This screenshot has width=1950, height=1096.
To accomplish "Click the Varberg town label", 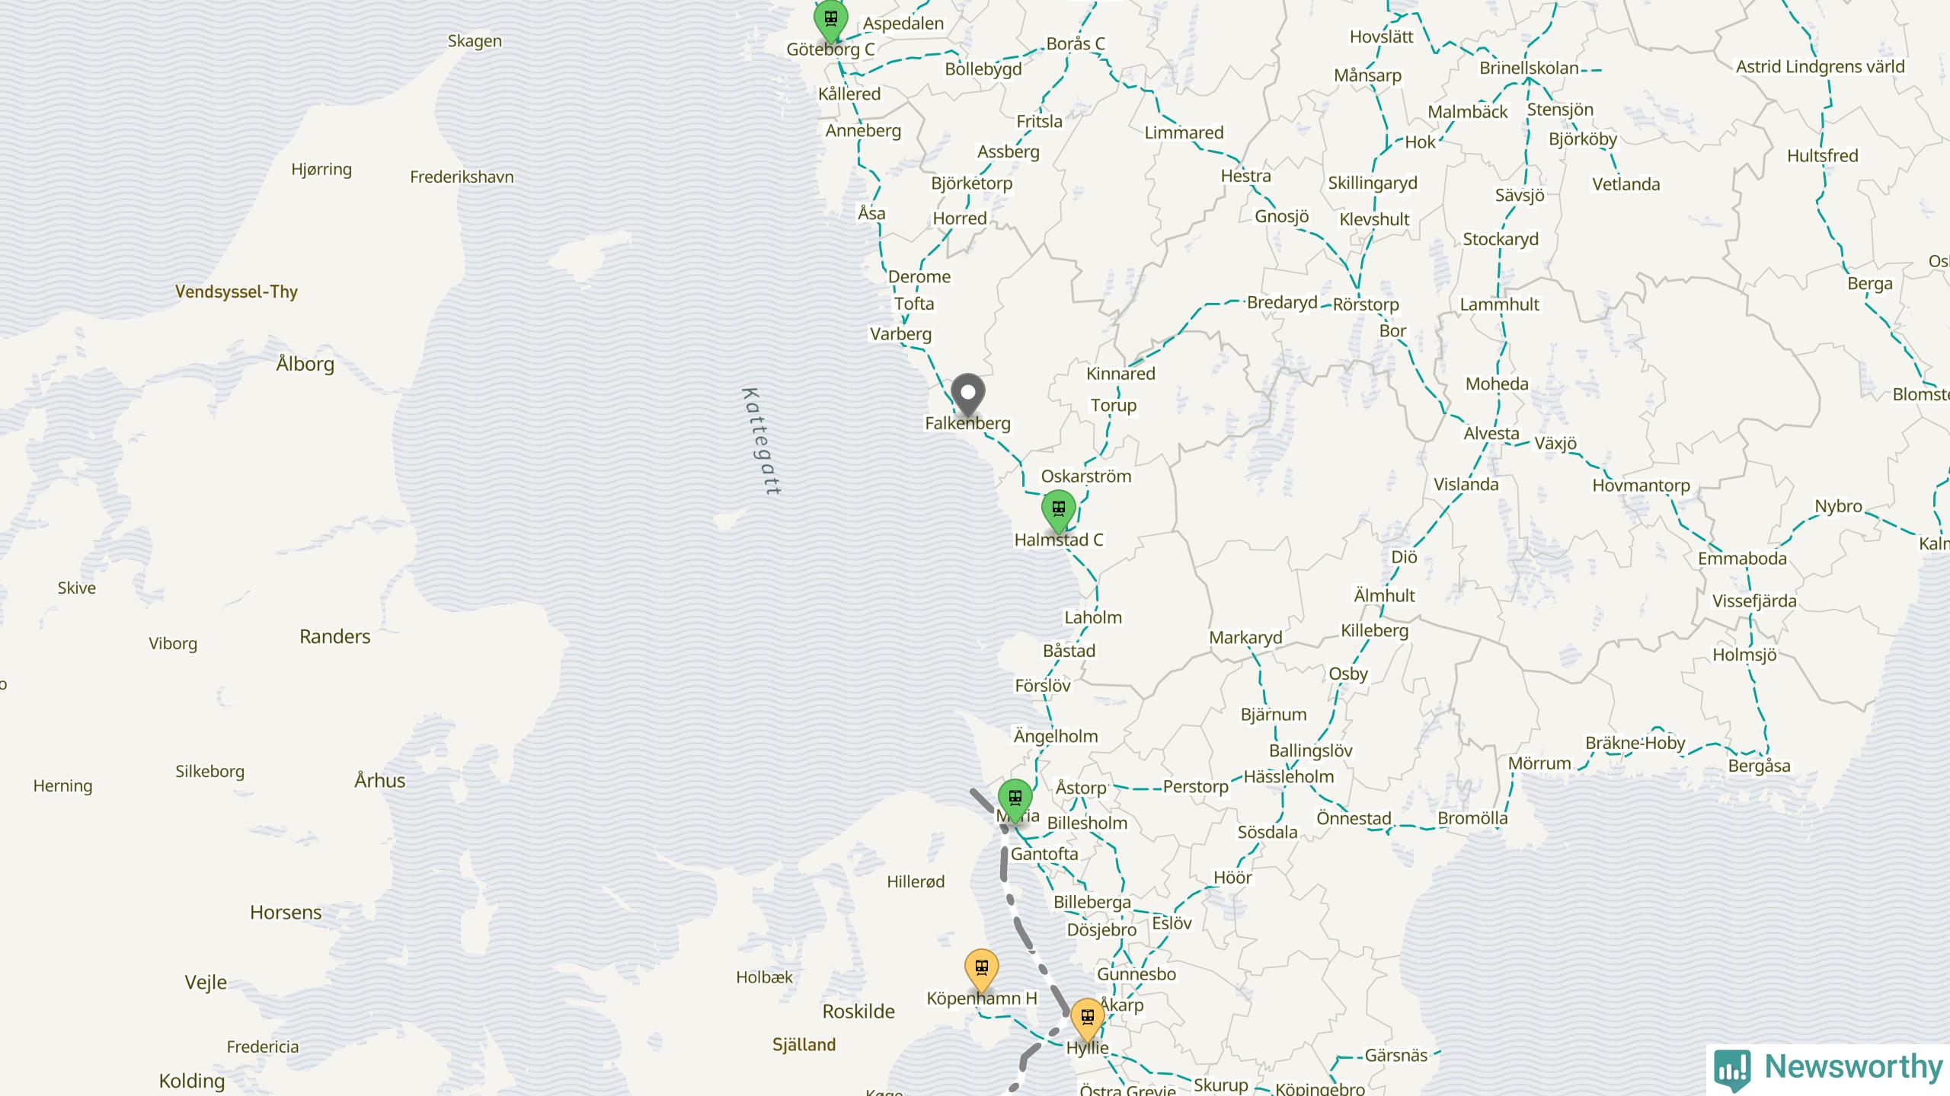I will [901, 334].
